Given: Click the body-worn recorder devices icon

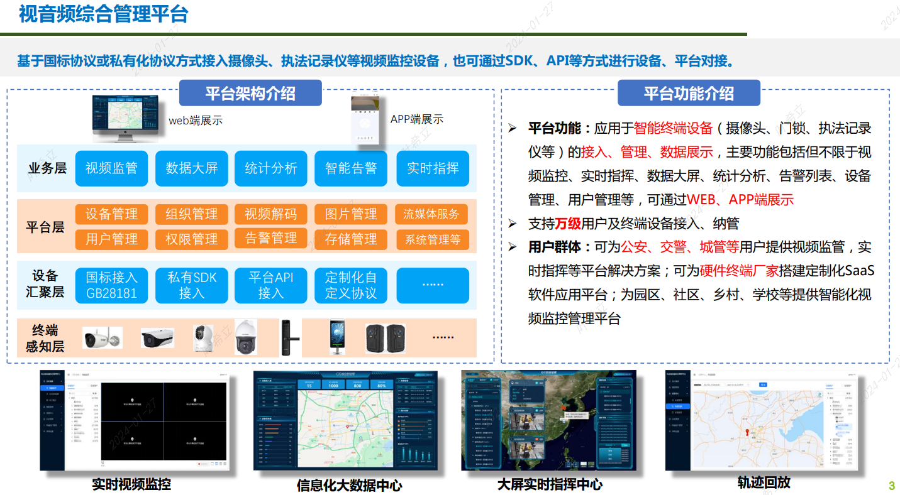Looking at the screenshot, I should (386, 339).
